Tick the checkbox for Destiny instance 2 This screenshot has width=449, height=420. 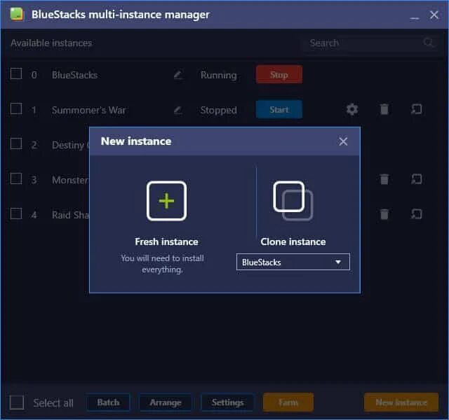(16, 143)
